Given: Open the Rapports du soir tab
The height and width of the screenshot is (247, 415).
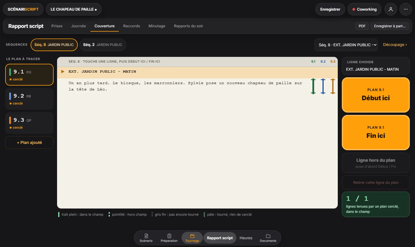Looking at the screenshot, I should click(x=188, y=26).
